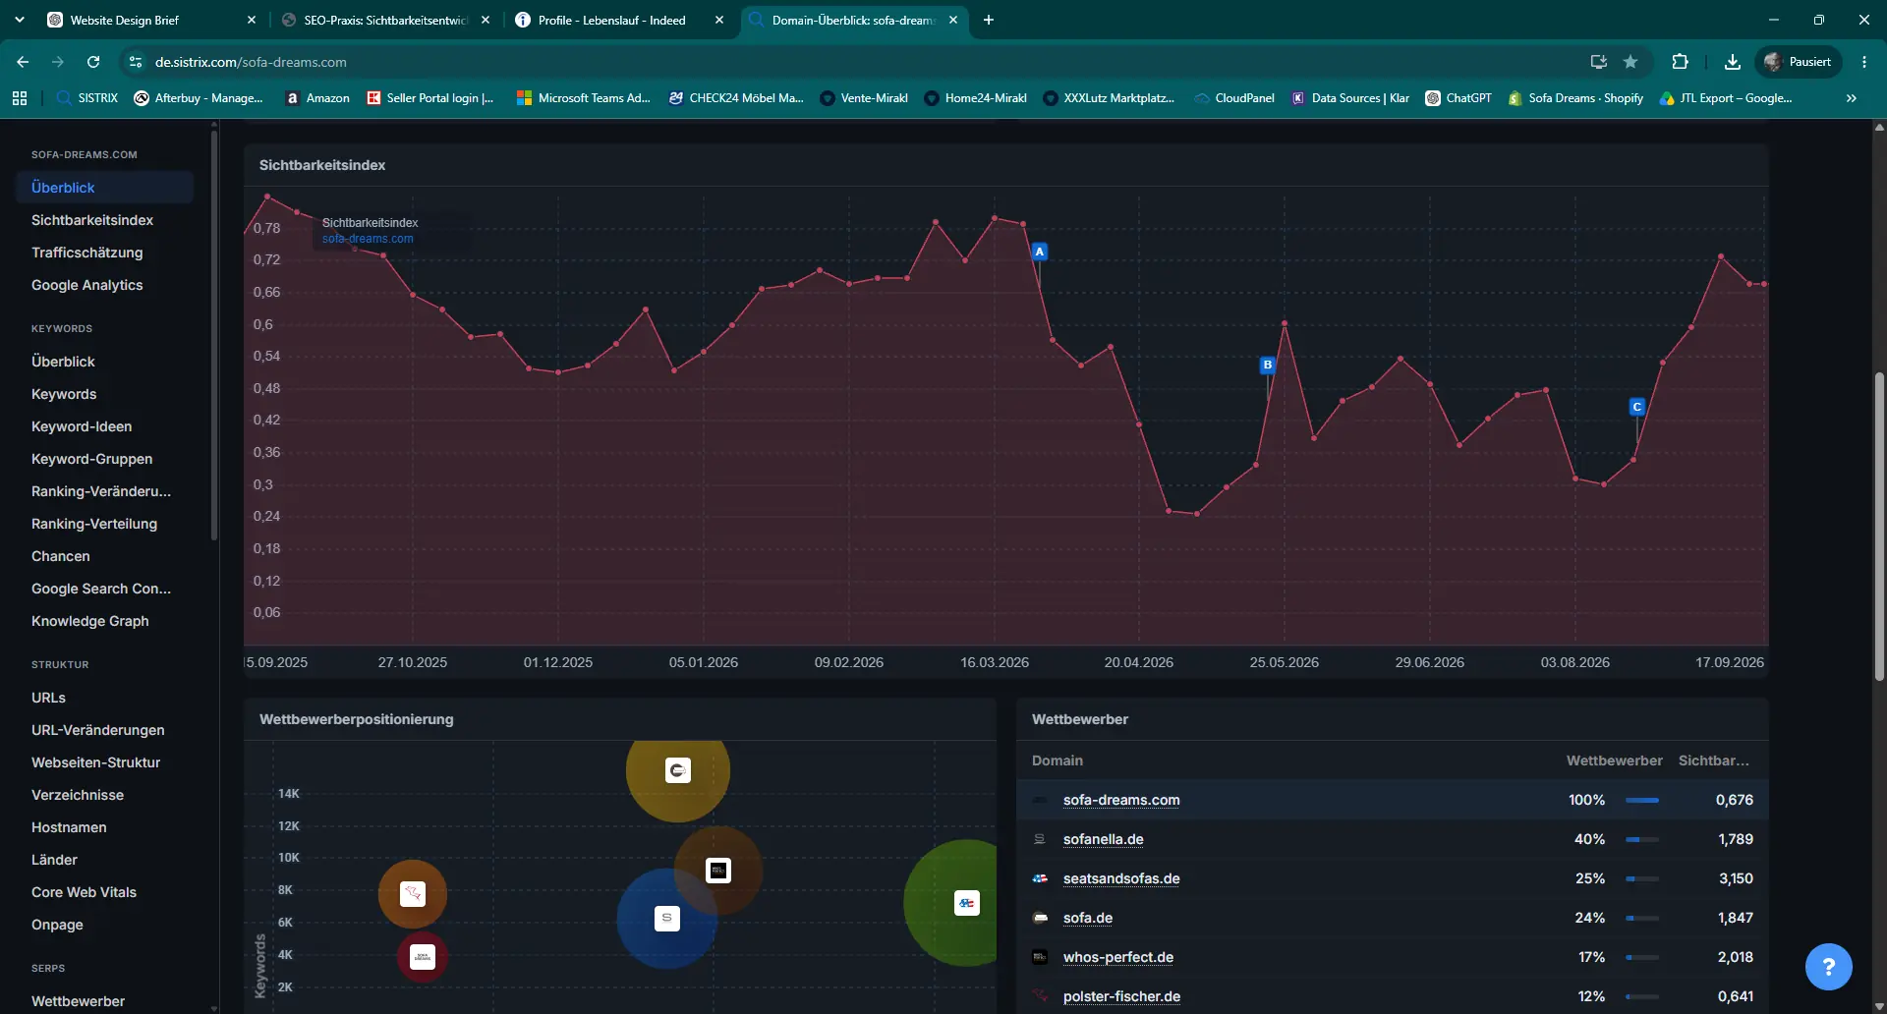This screenshot has height=1014, width=1887.
Task: Open the sofanella.de competitor link
Action: tap(1104, 839)
